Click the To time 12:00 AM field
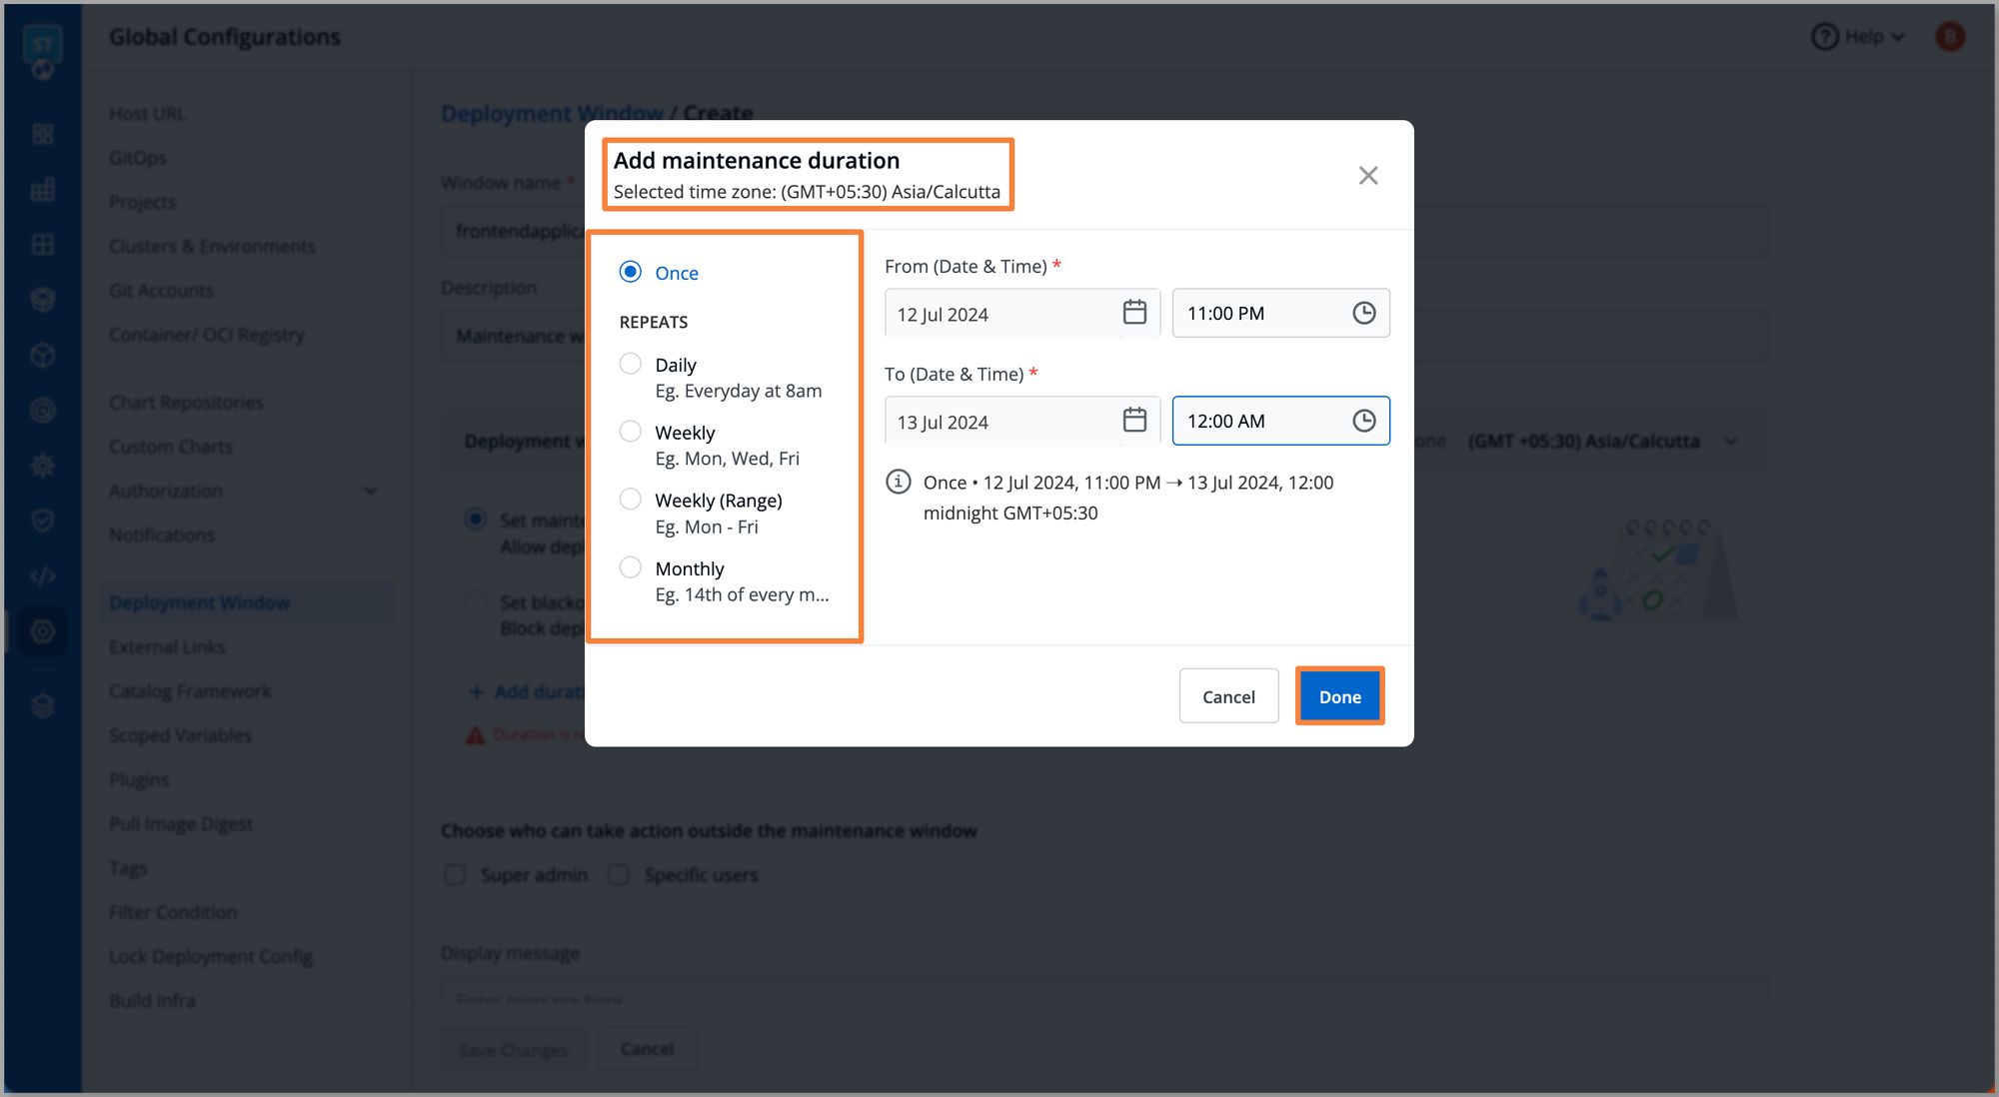The image size is (1999, 1097). (x=1278, y=421)
